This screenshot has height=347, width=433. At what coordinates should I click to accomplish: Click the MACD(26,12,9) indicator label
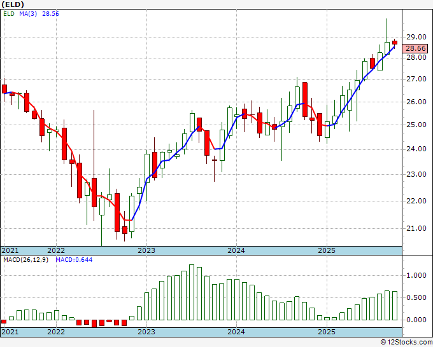point(25,260)
